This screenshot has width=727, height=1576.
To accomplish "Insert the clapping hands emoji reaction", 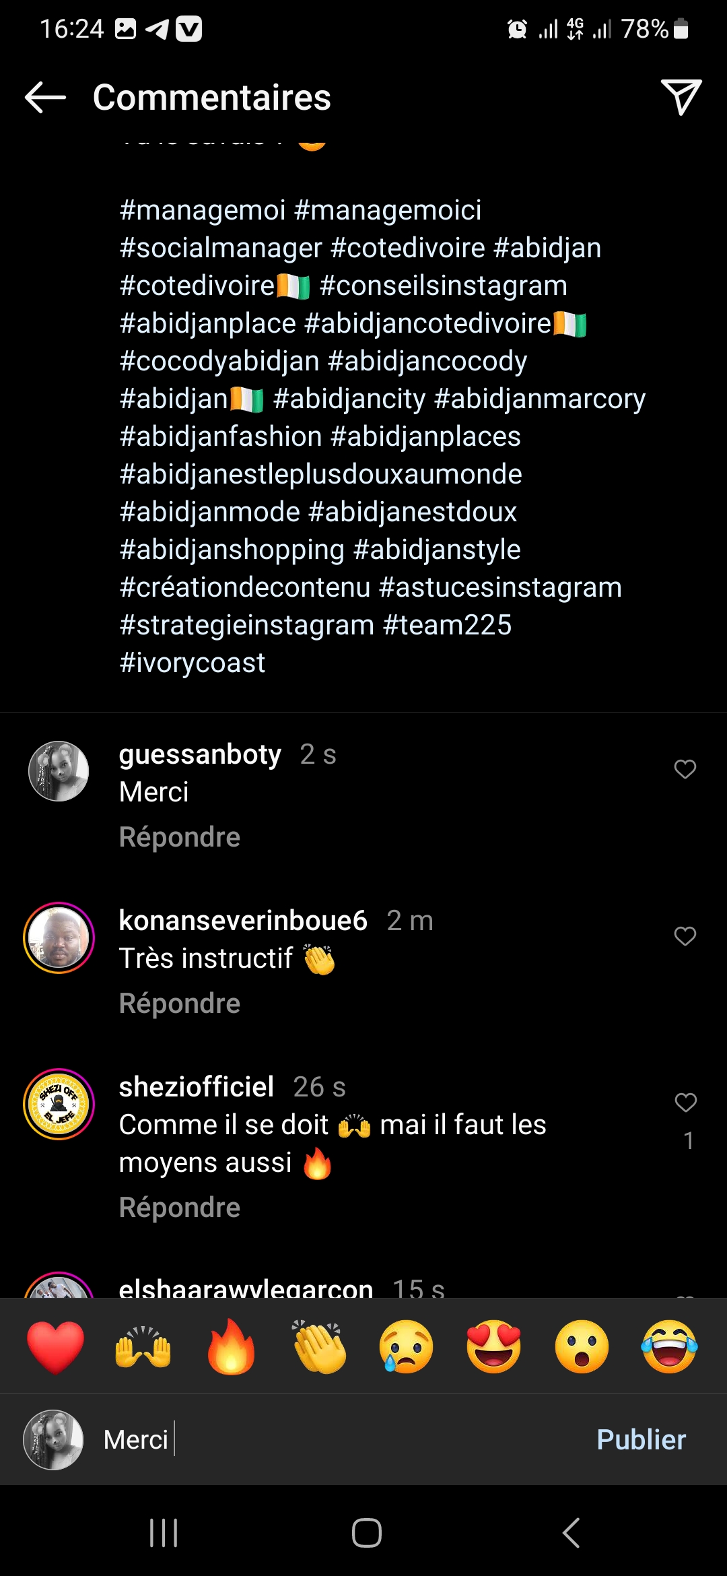I will 319,1347.
